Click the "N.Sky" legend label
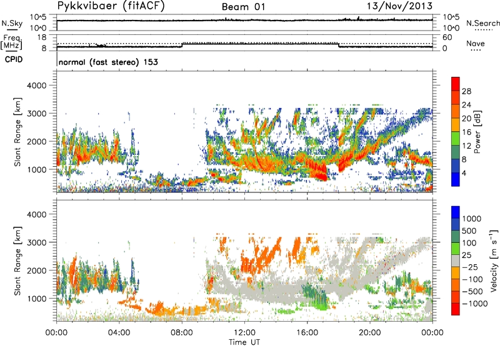Image resolution: width=500 pixels, height=346 pixels. tap(12, 23)
